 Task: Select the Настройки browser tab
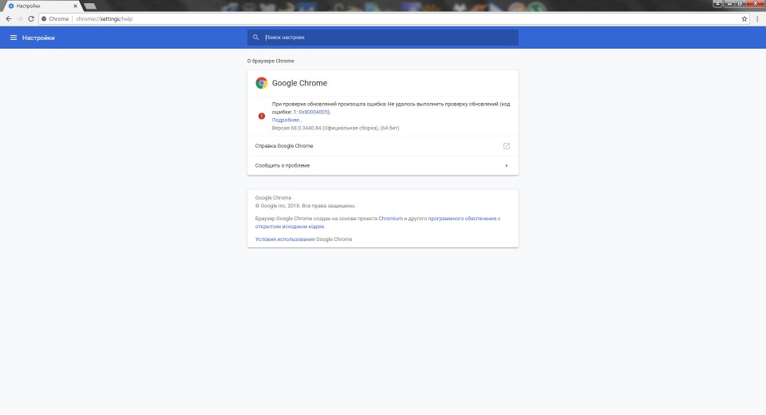click(41, 6)
